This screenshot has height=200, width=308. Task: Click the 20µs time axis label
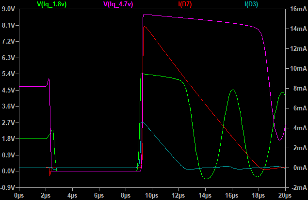285,196
